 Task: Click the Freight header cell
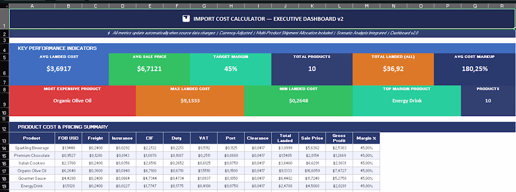point(95,138)
